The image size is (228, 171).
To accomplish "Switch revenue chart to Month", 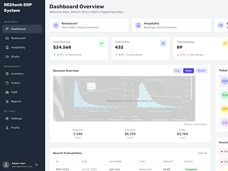I will (201, 71).
